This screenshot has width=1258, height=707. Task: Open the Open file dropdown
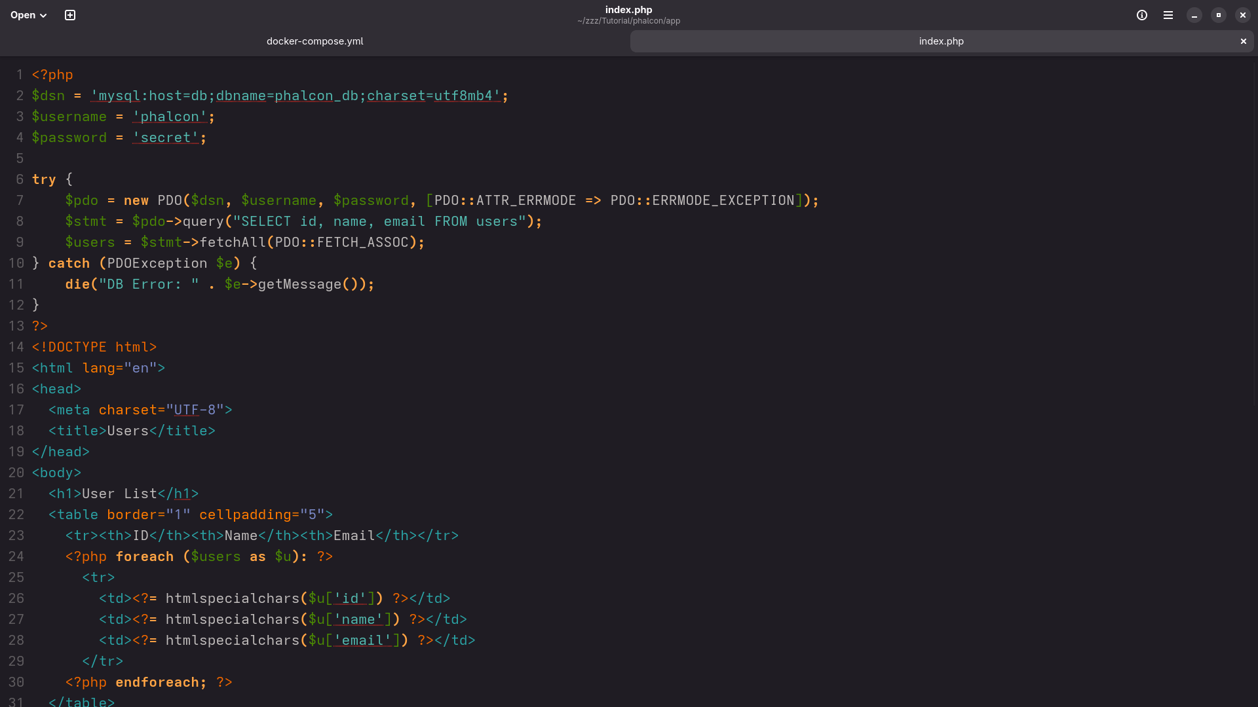pos(28,15)
